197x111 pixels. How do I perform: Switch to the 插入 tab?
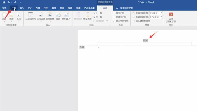pyautogui.click(x=21, y=8)
